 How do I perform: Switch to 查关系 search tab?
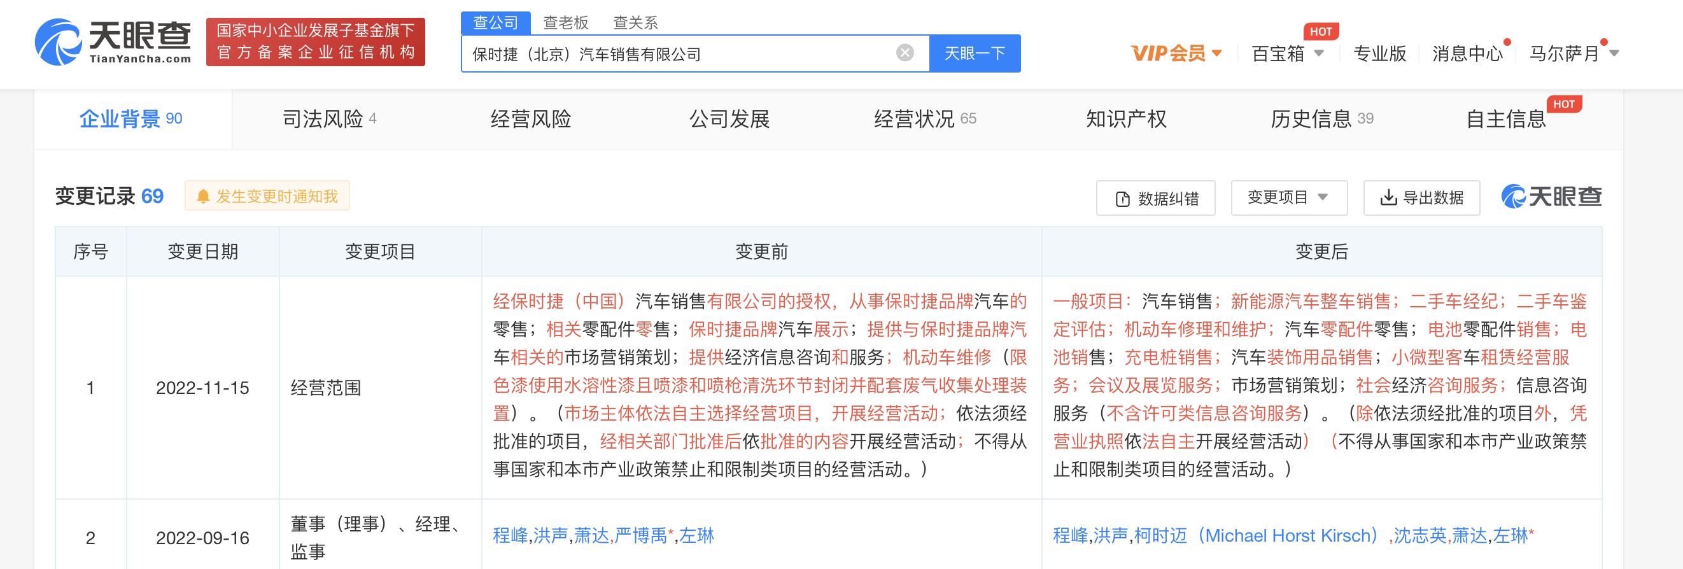tap(635, 23)
